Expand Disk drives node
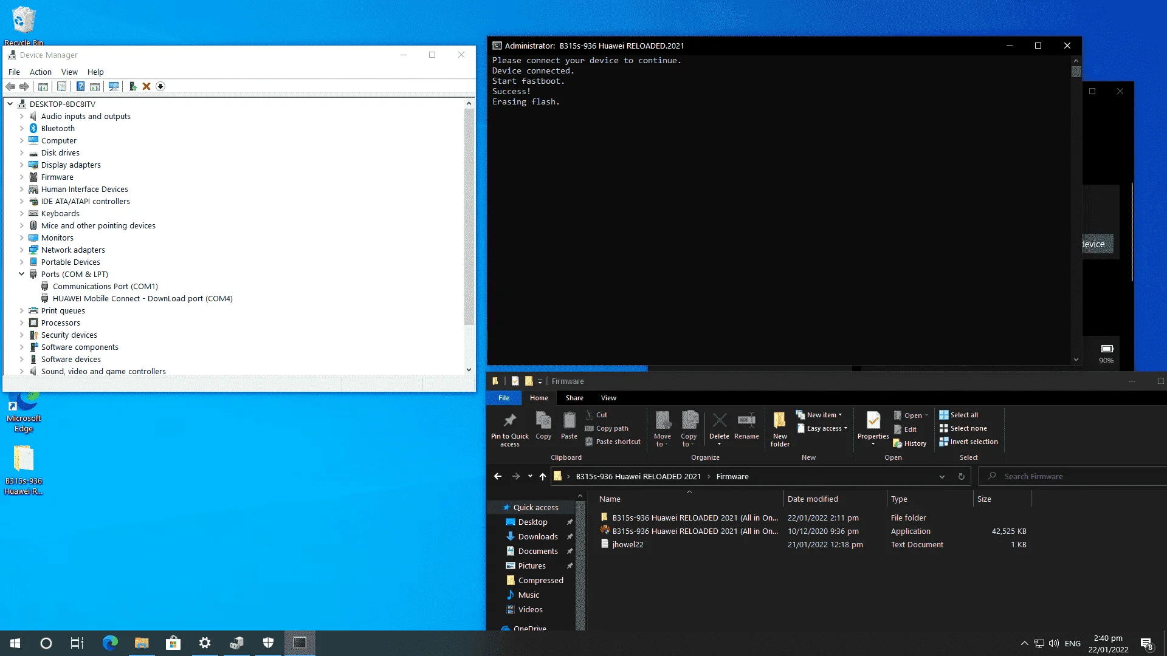Screen dimensions: 1167x656 point(22,152)
